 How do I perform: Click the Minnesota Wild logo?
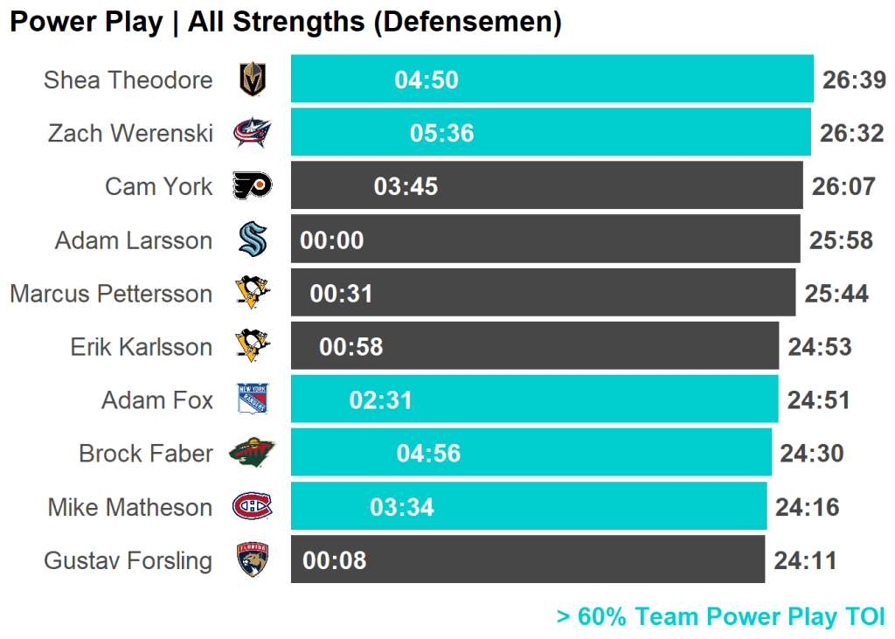point(252,453)
